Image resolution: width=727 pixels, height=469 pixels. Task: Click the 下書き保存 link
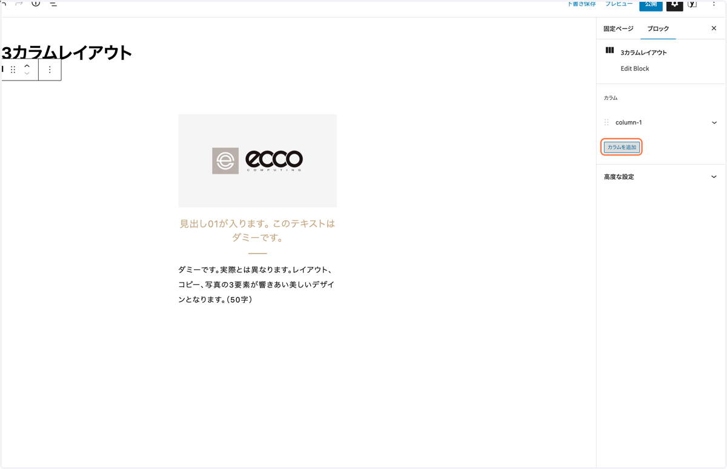click(582, 4)
